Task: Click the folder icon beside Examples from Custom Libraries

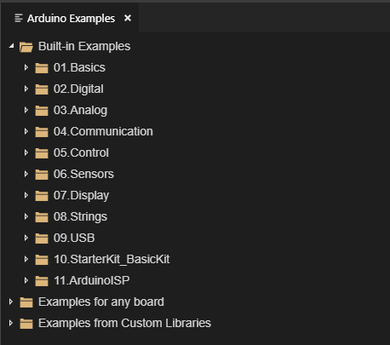Action: 26,324
